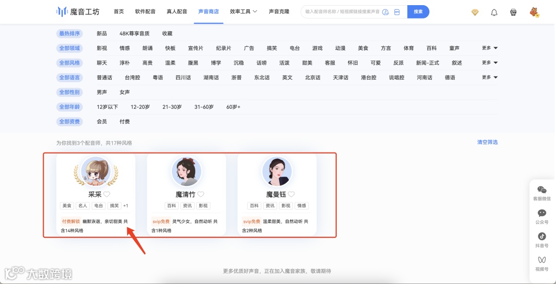Filter by 会员 pricing
Screen dimensions: 556x284
click(x=102, y=122)
